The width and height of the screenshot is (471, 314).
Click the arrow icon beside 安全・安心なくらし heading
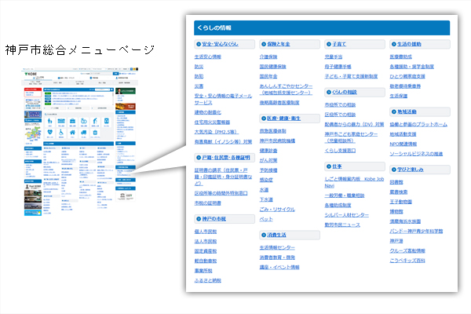point(199,44)
